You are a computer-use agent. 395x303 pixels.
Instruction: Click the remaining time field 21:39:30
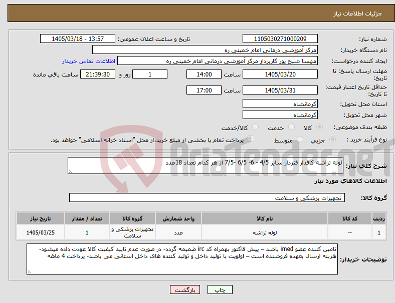[98, 74]
